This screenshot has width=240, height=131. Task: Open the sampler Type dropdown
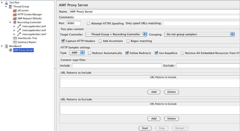tap(77, 53)
